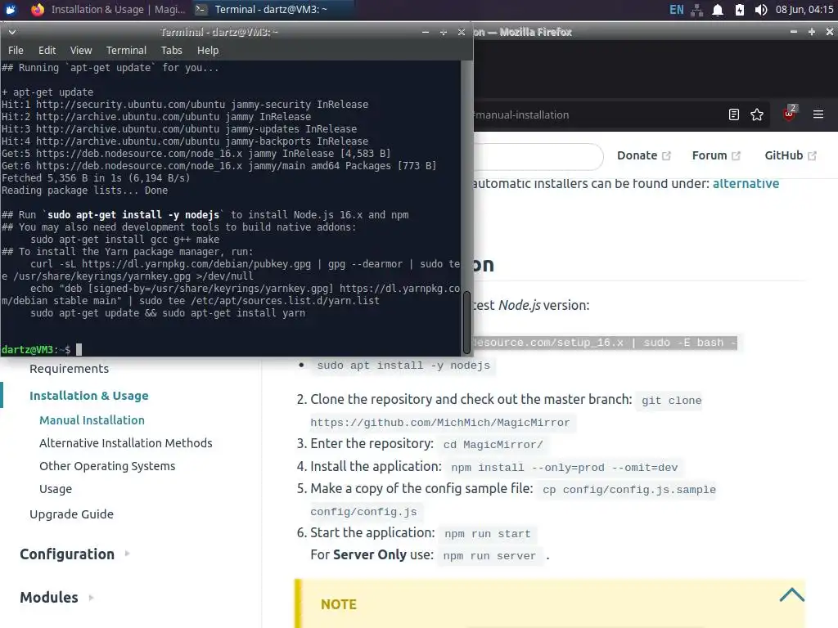Viewport: 838px width, 628px height.
Task: Open the uBlock extension icon in Firefox
Action: (x=789, y=114)
